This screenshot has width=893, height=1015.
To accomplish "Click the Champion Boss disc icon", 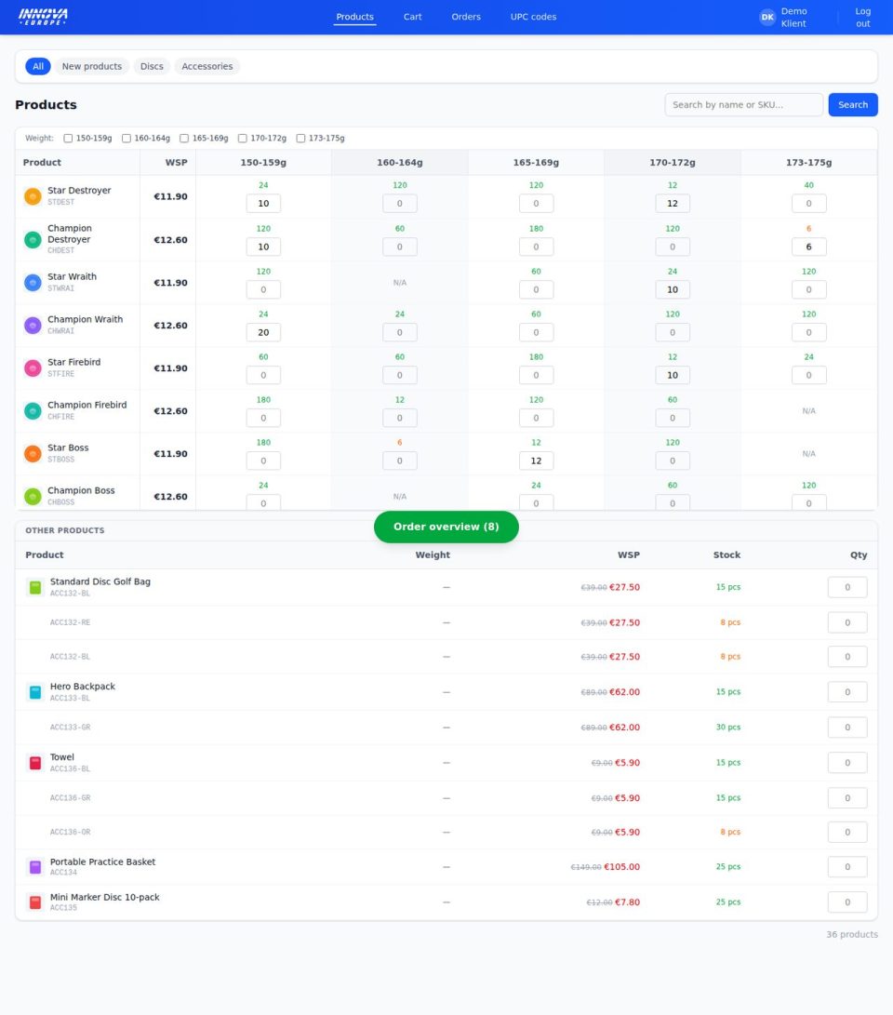I will pyautogui.click(x=33, y=496).
